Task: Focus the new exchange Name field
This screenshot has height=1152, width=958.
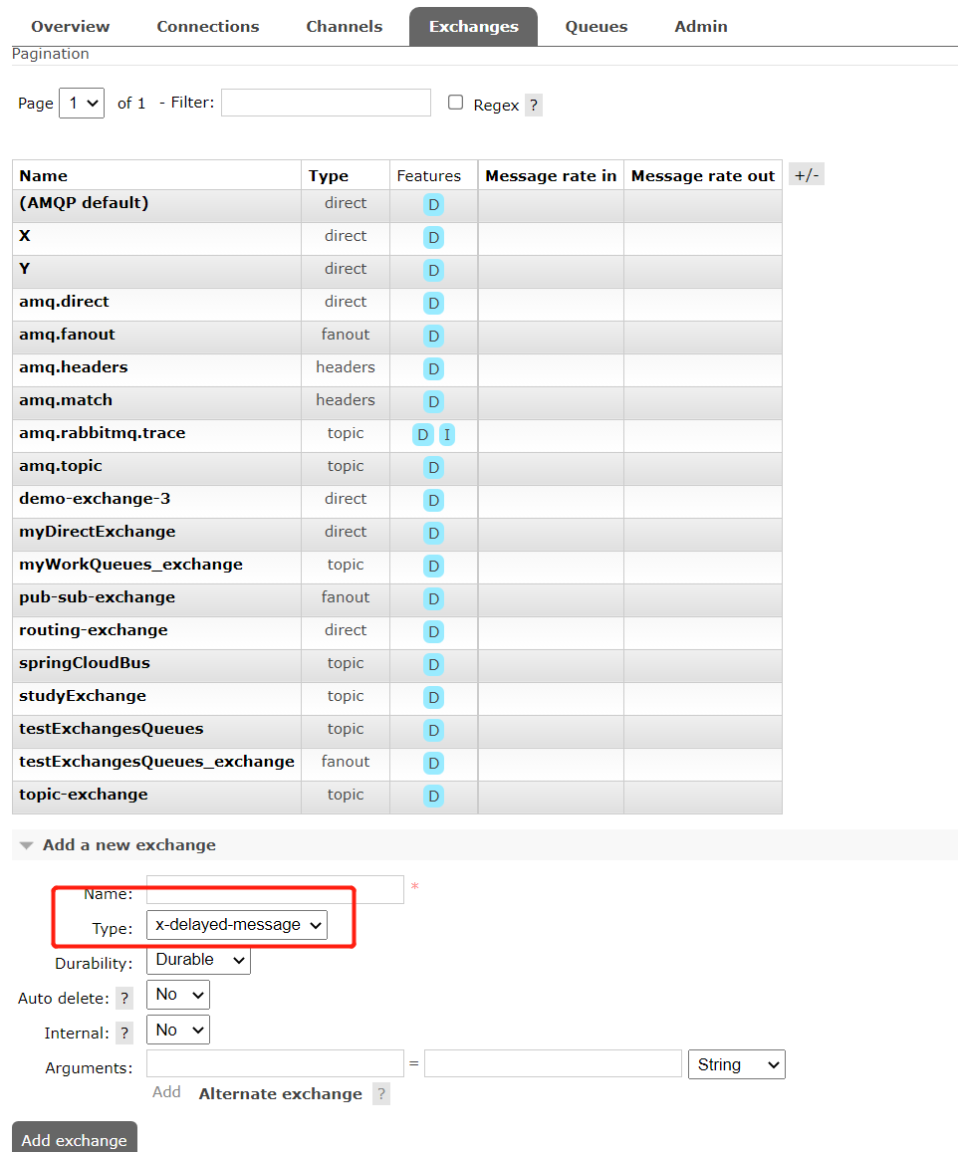Action: coord(276,890)
